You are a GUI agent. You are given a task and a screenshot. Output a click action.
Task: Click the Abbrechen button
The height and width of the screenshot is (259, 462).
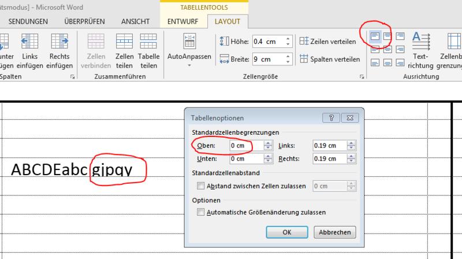click(335, 232)
